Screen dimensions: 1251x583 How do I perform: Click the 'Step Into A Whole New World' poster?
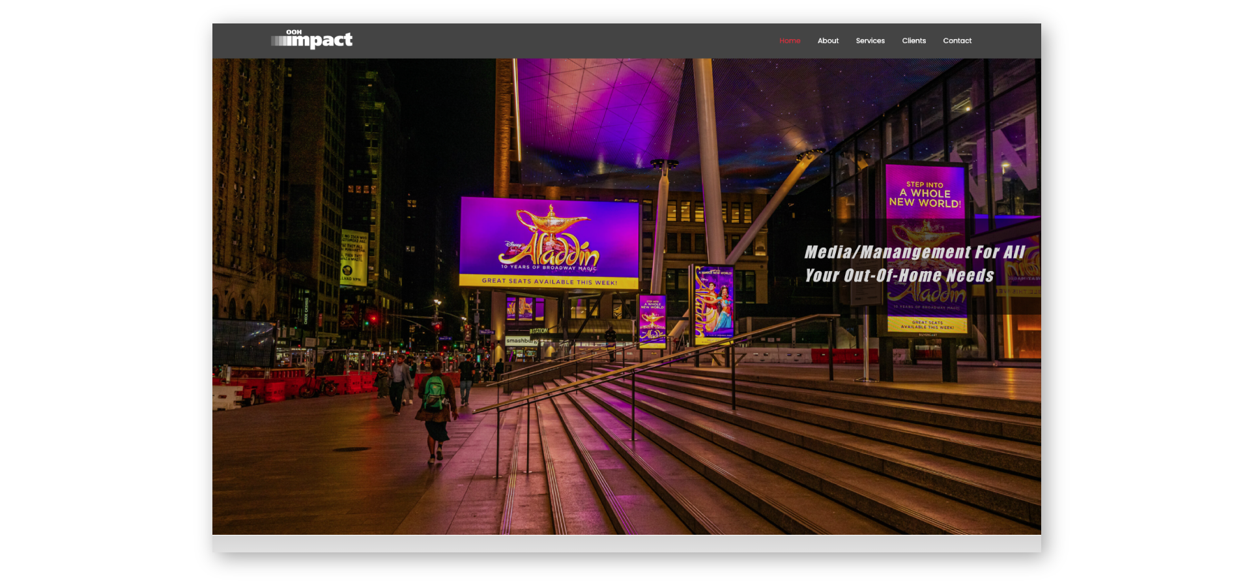[x=925, y=194]
